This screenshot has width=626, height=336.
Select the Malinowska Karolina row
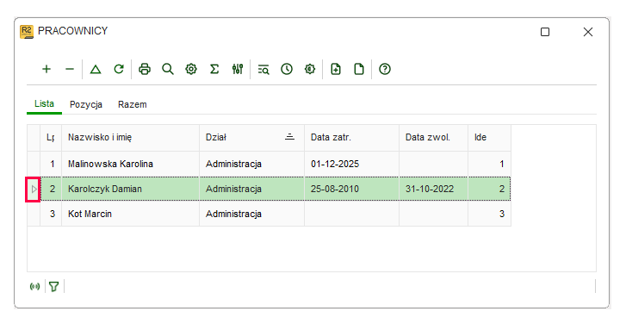[x=269, y=164]
